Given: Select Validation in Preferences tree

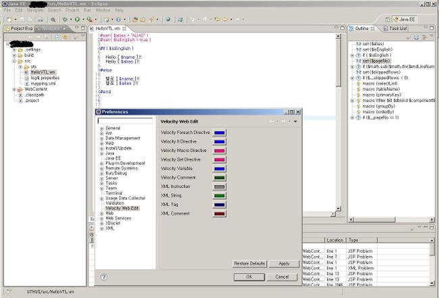Looking at the screenshot, I should [115, 203].
